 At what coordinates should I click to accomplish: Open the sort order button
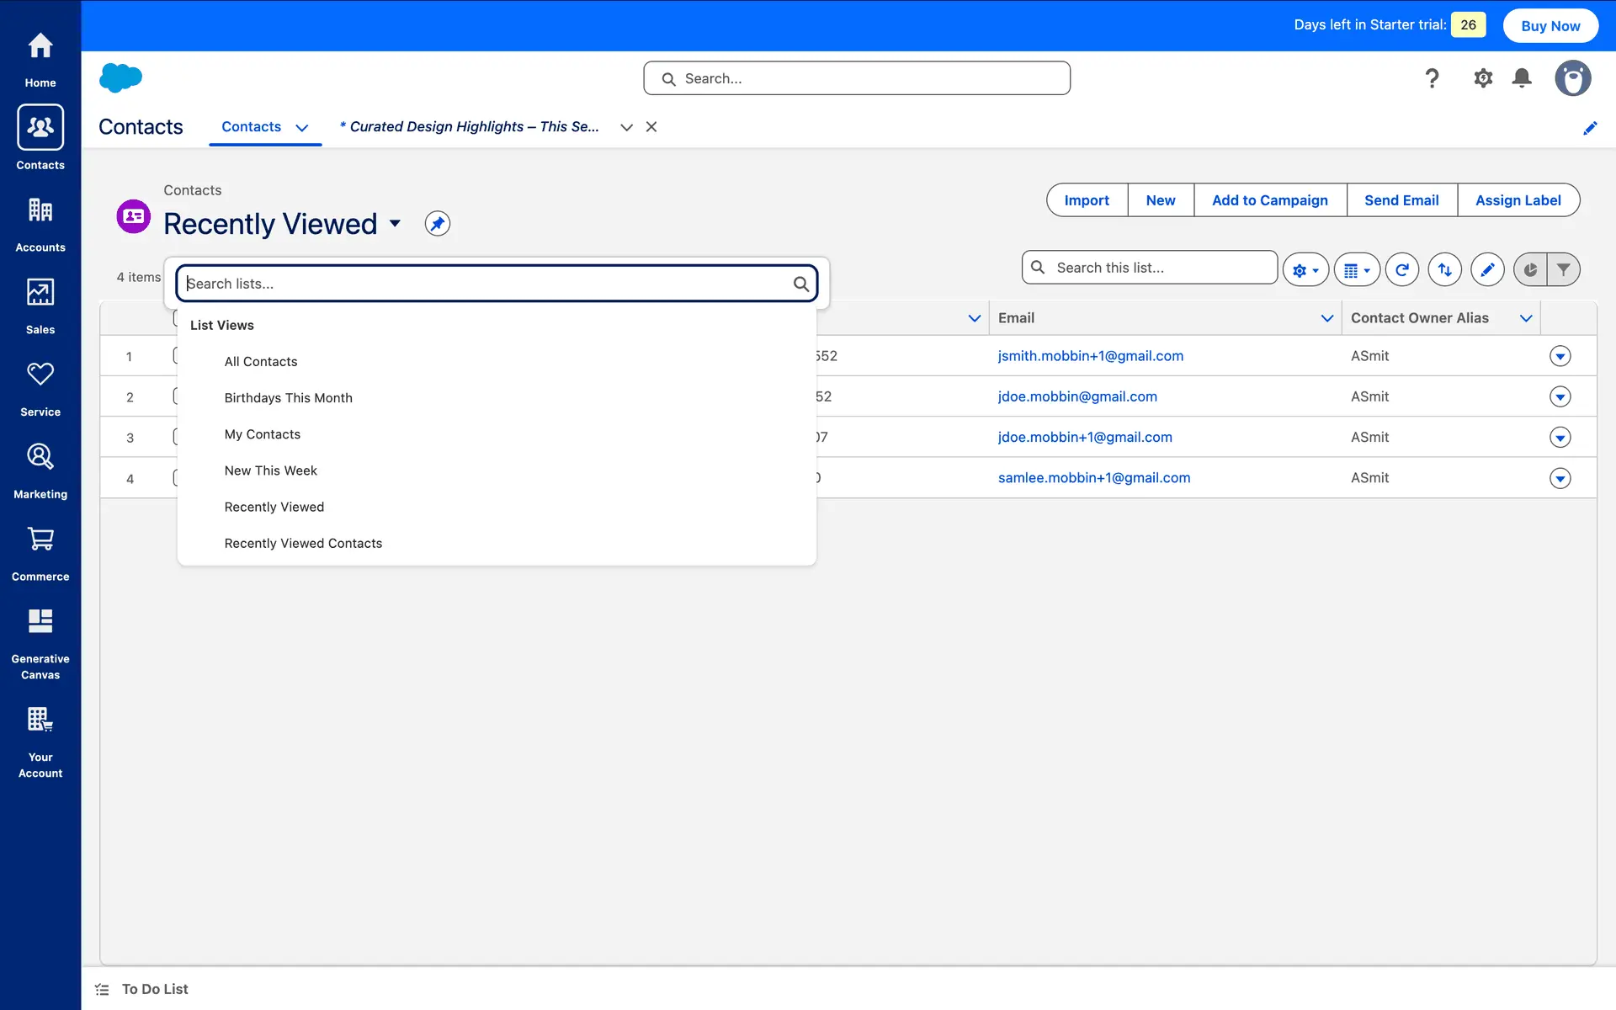(x=1444, y=269)
